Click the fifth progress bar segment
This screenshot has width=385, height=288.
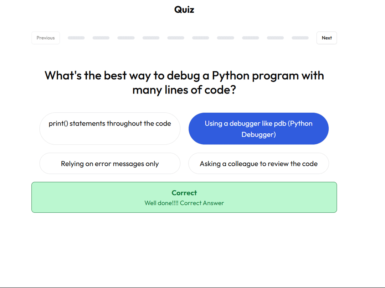pyautogui.click(x=176, y=38)
